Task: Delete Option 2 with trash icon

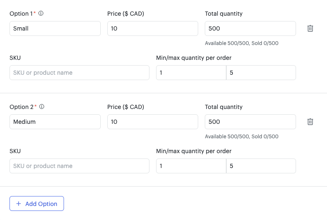Action: click(x=310, y=122)
